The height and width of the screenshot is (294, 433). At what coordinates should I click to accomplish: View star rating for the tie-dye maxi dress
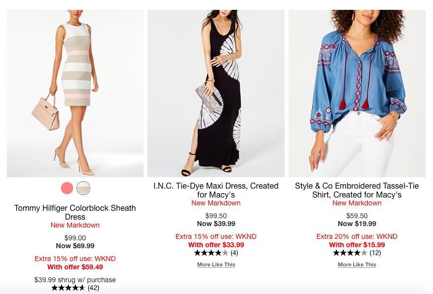pyautogui.click(x=211, y=253)
